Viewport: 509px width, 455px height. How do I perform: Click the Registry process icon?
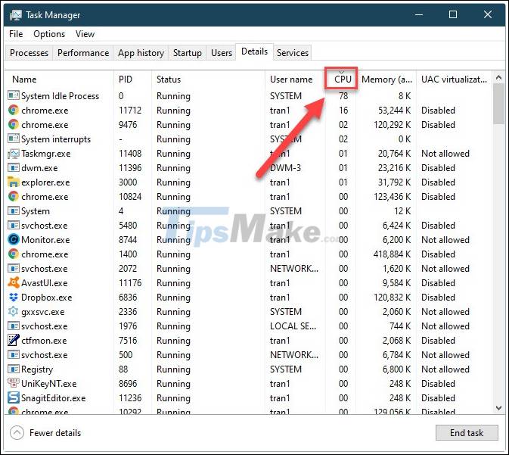(14, 369)
